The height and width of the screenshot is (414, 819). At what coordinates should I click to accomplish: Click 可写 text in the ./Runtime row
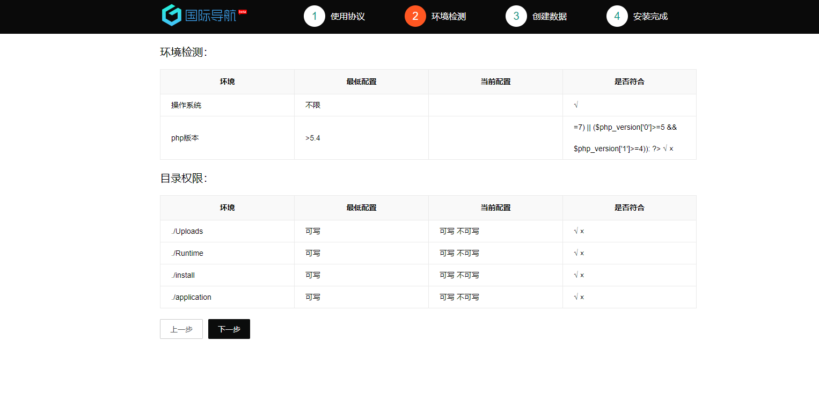(447, 253)
